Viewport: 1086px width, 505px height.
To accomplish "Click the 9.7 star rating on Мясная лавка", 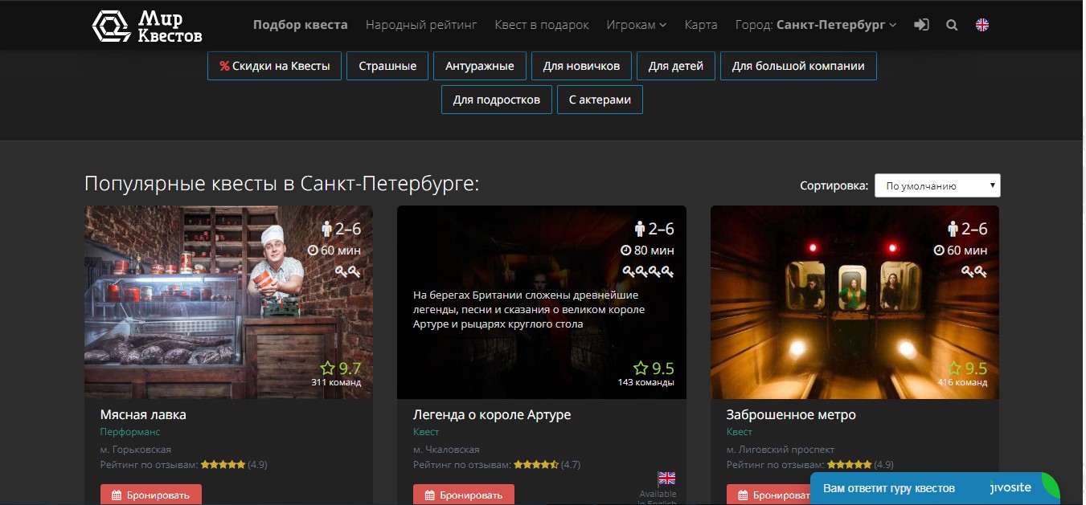I will coord(341,369).
